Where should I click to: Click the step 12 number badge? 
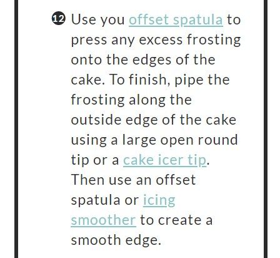[58, 18]
